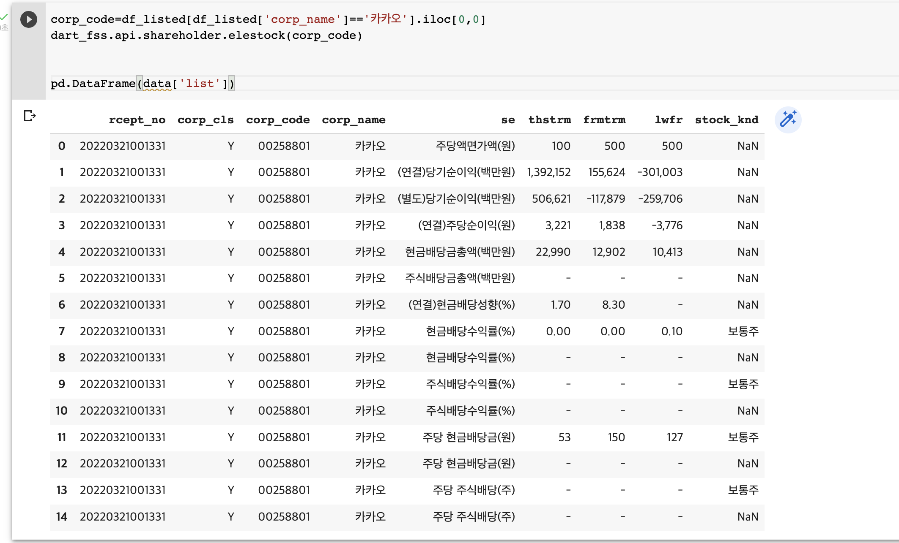Click the 카카오 cell in row 0
The image size is (899, 543).
(x=370, y=146)
